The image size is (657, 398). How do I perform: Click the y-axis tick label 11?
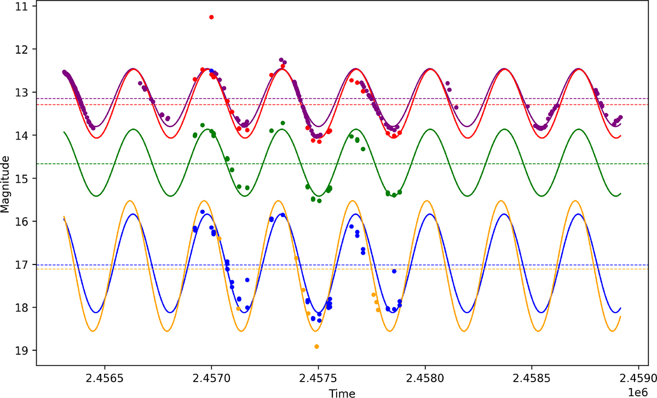(24, 6)
